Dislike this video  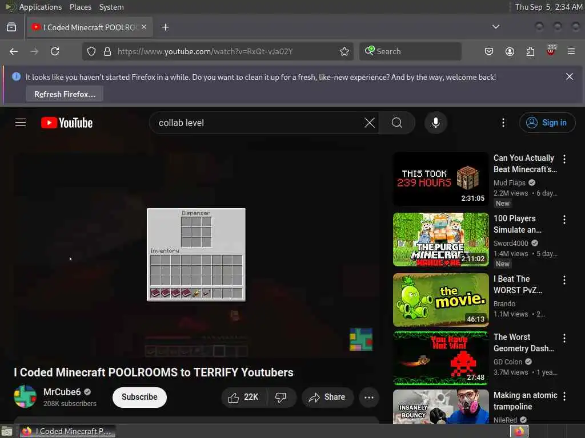[281, 398]
